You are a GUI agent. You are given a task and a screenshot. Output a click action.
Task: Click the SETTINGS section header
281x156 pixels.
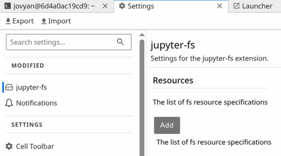click(x=27, y=125)
